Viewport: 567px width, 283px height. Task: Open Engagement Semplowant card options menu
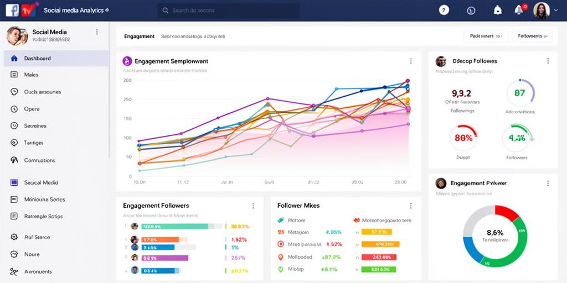[411, 61]
